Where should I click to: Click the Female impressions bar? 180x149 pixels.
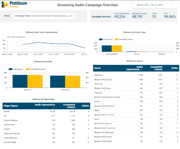tap(58, 82)
